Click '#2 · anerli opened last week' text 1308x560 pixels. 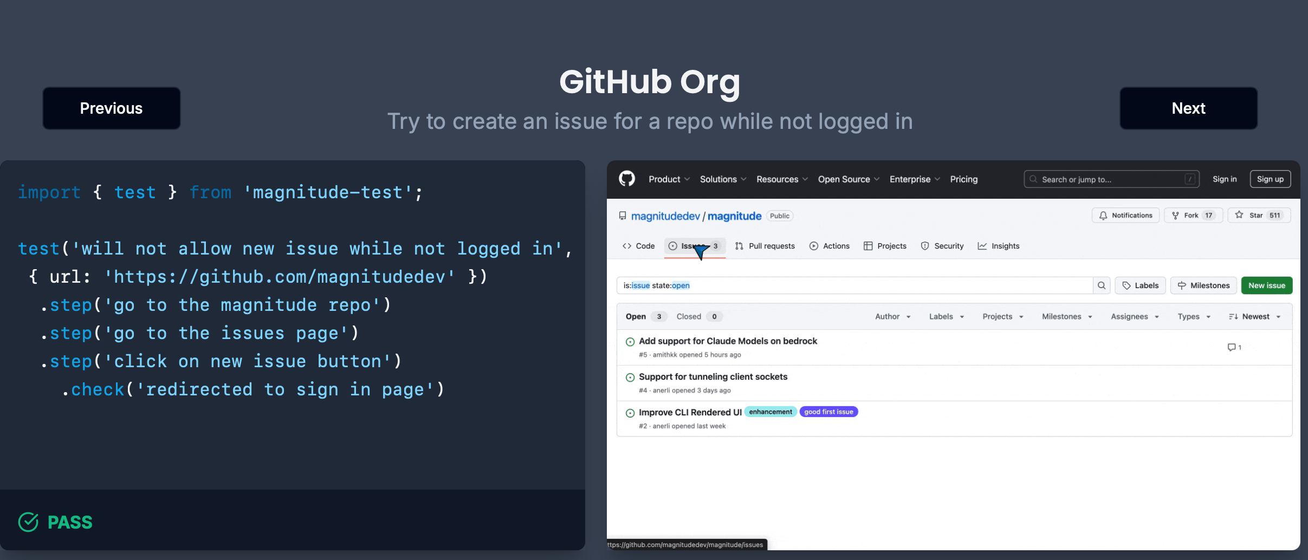click(682, 426)
